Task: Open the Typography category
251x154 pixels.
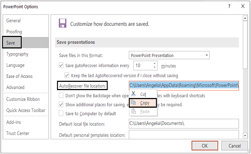Action: (26, 54)
